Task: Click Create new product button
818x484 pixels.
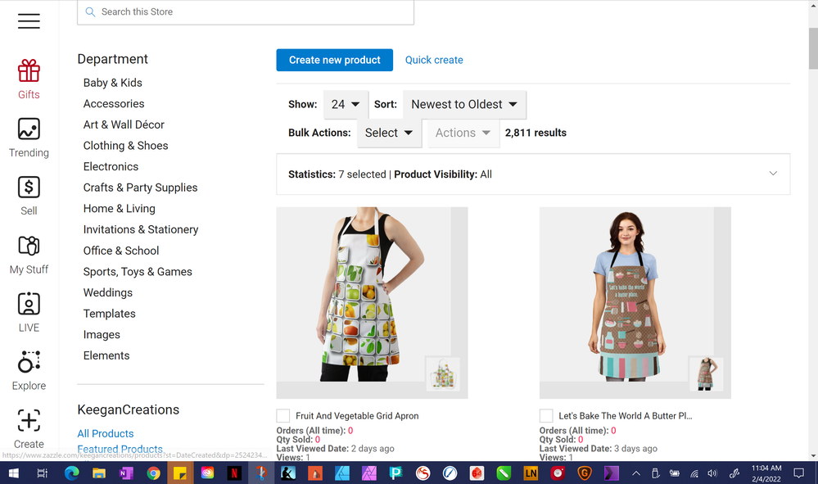Action: coord(334,60)
